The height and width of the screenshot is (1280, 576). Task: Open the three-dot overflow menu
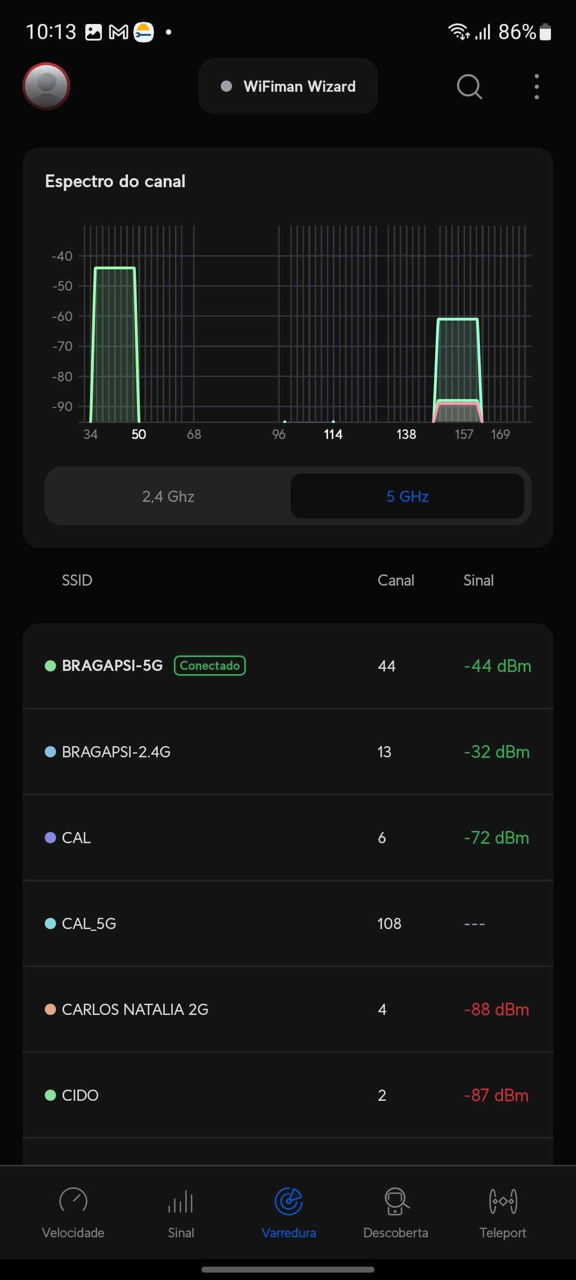(x=537, y=86)
